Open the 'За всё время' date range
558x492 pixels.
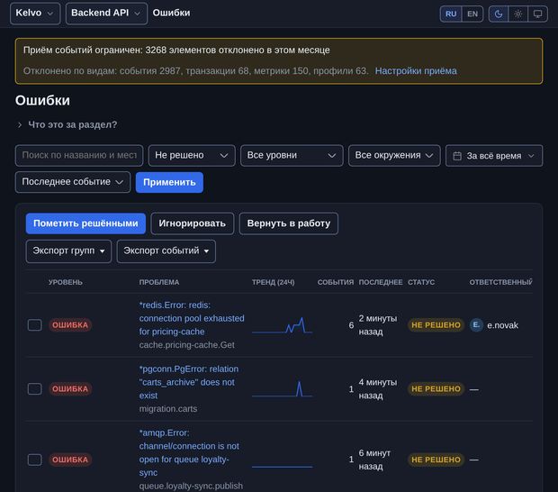494,156
